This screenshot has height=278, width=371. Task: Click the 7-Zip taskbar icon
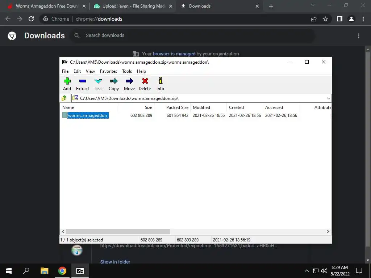point(80,271)
